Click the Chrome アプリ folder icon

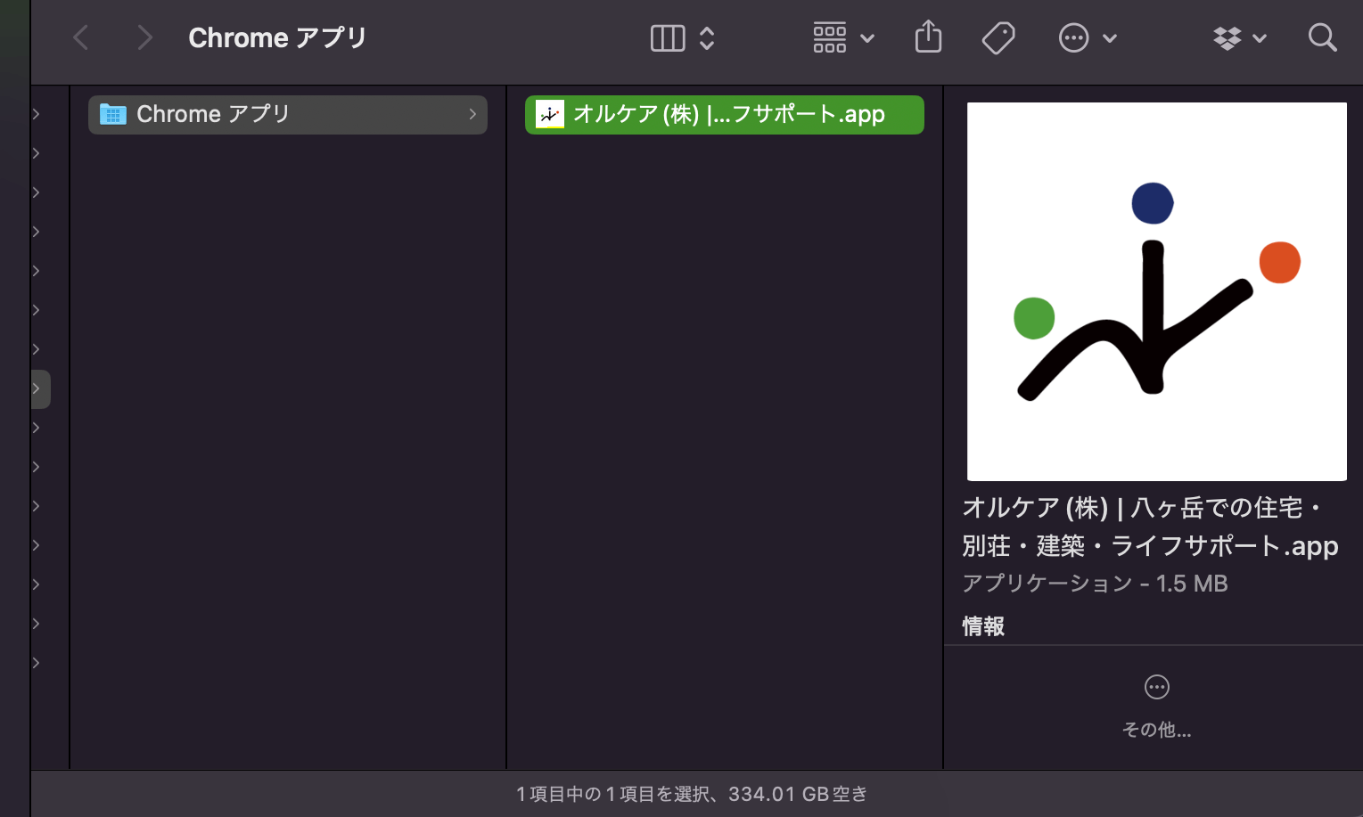[113, 114]
